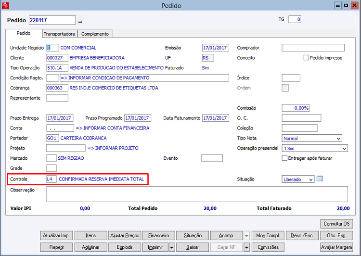Click the Imprimir button

click(155, 247)
